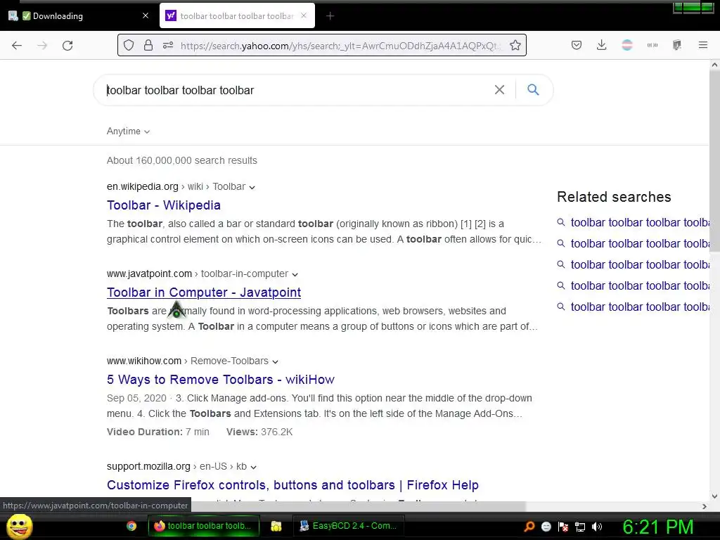Expand options for the wikihow.com result
Image resolution: width=720 pixels, height=540 pixels.
(275, 362)
